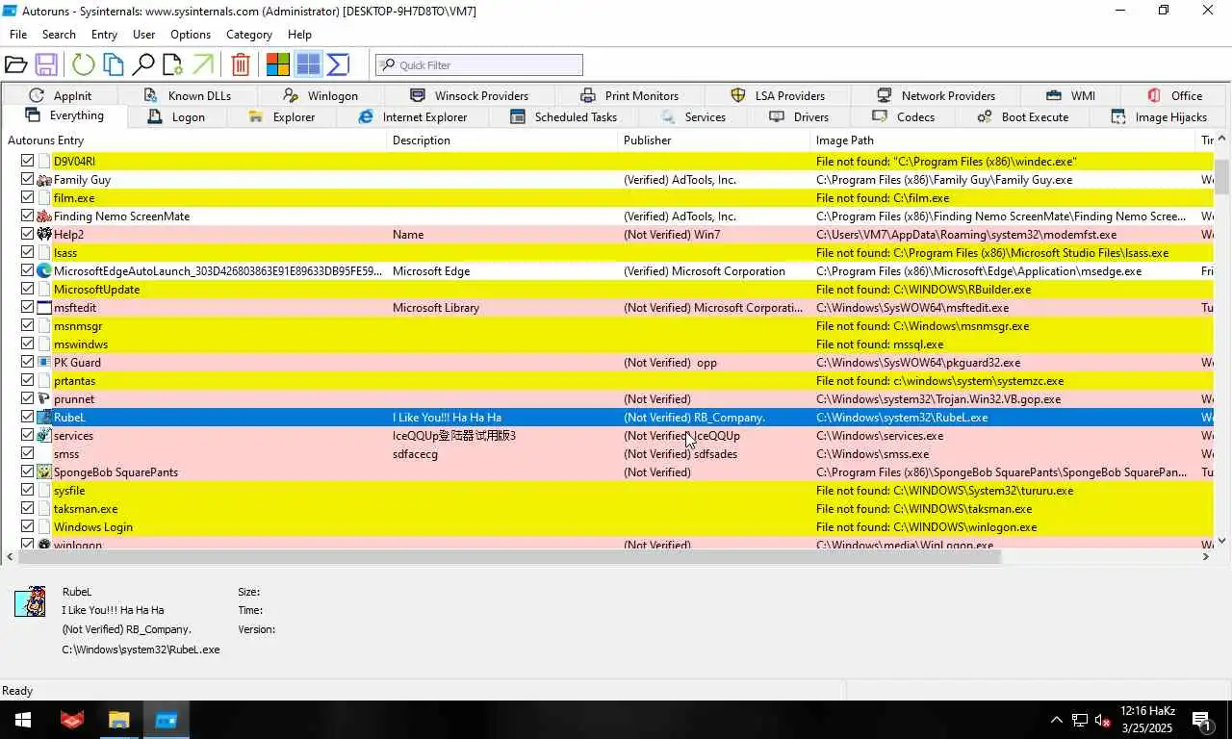1232x739 pixels.
Task: Open the File menu
Action: pos(18,34)
